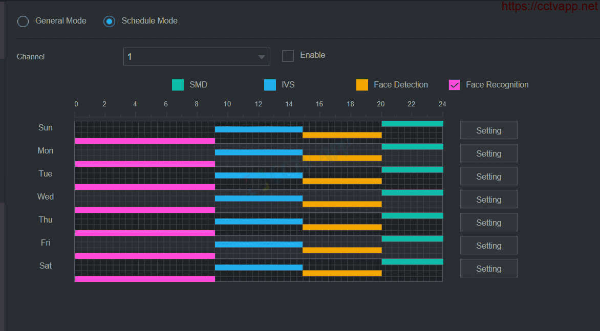600x331 pixels.
Task: Tick the Enable checkbox
Action: click(x=288, y=56)
